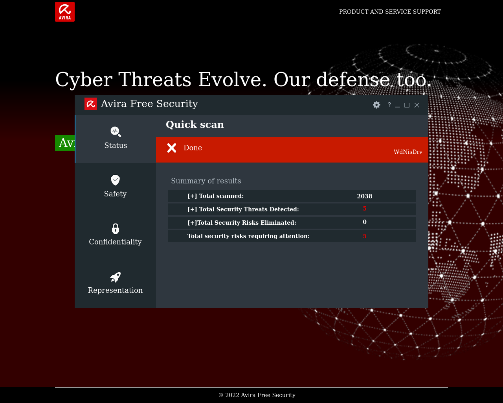
Task: Click the risks requiring attention count 5
Action: tap(365, 236)
